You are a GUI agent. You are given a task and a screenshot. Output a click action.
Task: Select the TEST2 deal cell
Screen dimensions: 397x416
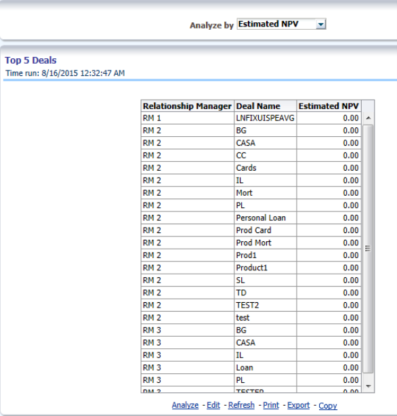click(x=265, y=305)
